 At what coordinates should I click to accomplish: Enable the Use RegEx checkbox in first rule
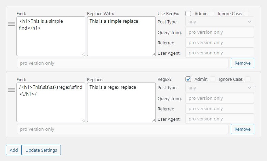coord(188,13)
